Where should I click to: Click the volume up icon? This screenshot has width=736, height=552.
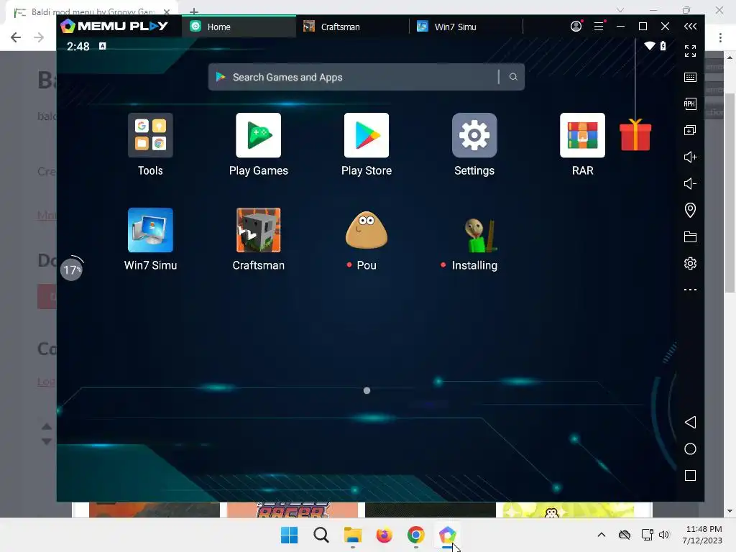point(690,157)
